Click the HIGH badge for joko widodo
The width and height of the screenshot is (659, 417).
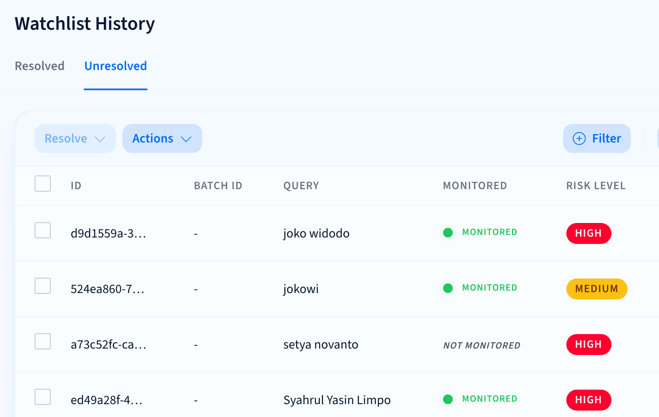click(x=589, y=233)
